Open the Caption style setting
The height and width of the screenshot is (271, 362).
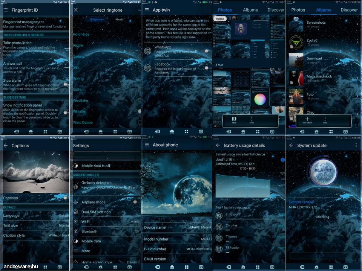point(36,235)
